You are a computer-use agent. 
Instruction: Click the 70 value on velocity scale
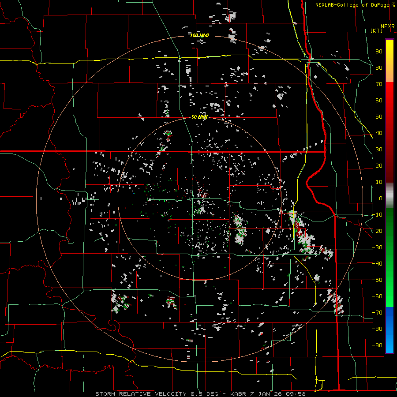click(x=379, y=84)
